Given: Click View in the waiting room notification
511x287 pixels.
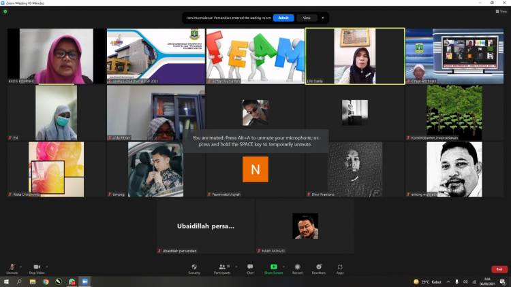Looking at the screenshot, I should (x=307, y=18).
